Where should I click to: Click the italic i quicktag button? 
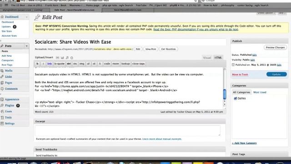(x=43, y=64)
